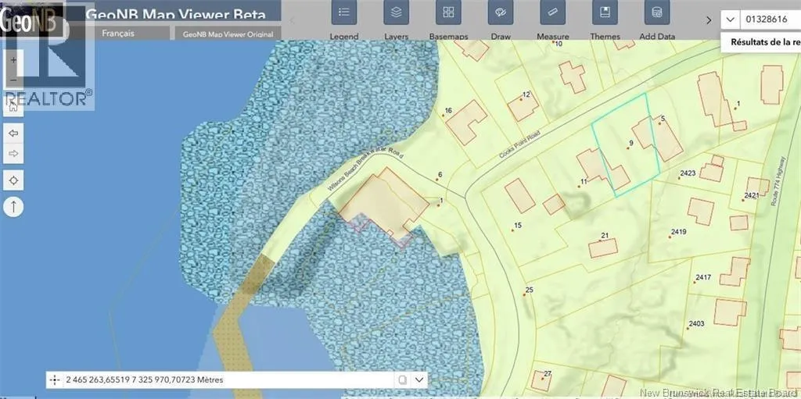Viewport: 801px width, 399px height.
Task: Copy coordinates using the copy icon
Action: tap(401, 379)
